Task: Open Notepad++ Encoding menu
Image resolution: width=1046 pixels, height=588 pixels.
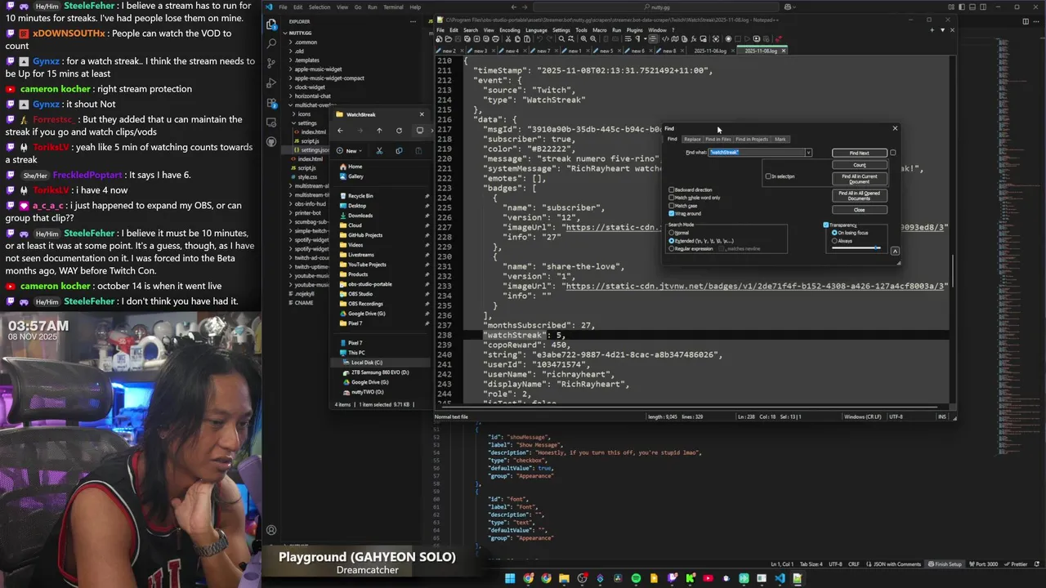Action: (x=510, y=30)
